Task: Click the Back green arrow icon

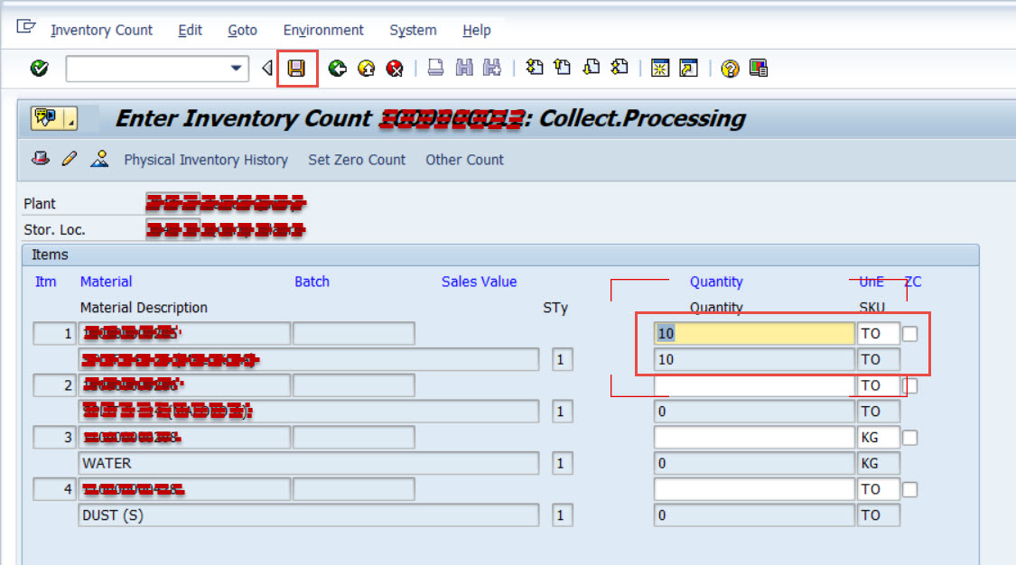Action: click(x=337, y=68)
